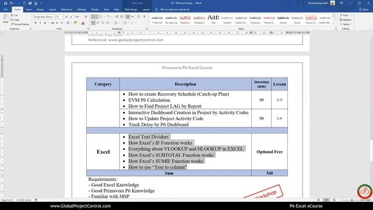Image resolution: width=373 pixels, height=210 pixels.
Task: Align text right
Action: [103, 23]
